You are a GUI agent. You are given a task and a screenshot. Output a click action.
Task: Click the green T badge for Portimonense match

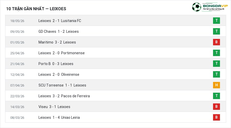[x=216, y=53]
